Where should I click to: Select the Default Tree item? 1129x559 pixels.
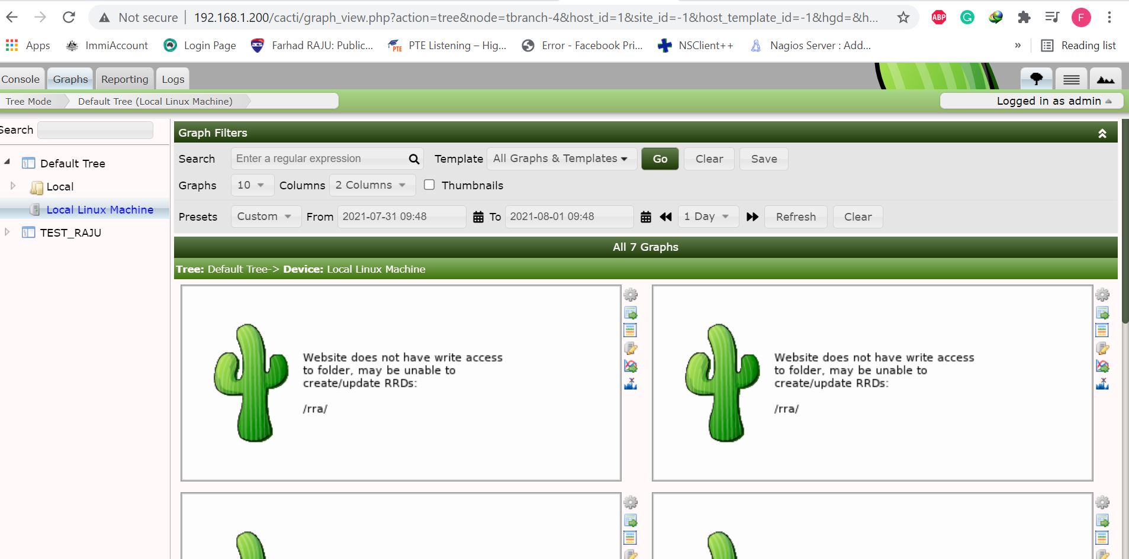(72, 163)
